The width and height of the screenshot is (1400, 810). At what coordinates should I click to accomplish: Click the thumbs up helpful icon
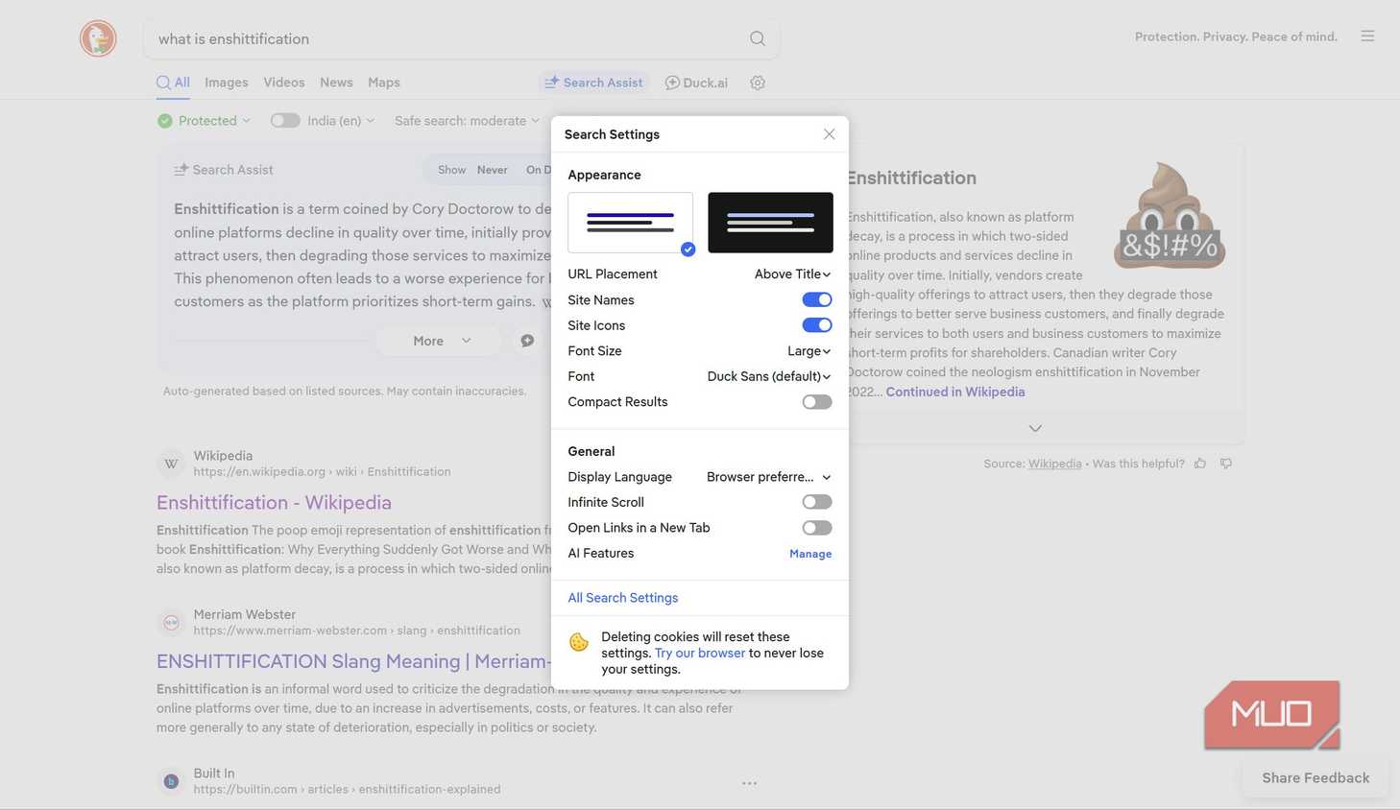click(1200, 464)
